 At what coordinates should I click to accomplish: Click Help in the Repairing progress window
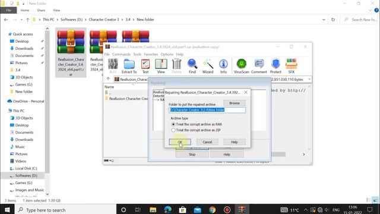pos(227,155)
